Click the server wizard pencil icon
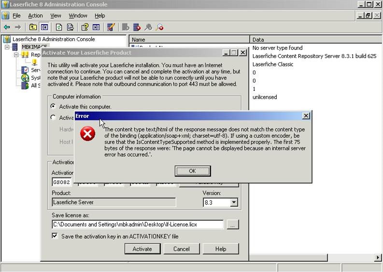Screen dimensions: 383x272 (x=111, y=27)
